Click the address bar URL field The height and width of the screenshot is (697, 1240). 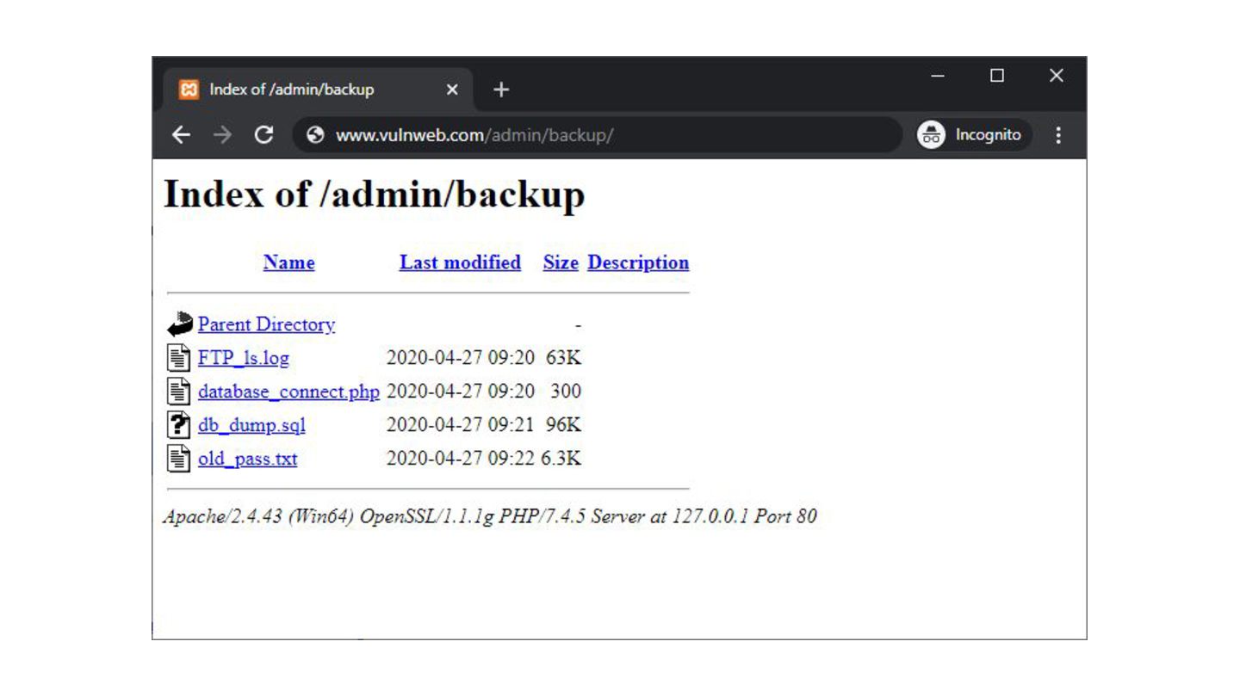pos(603,135)
